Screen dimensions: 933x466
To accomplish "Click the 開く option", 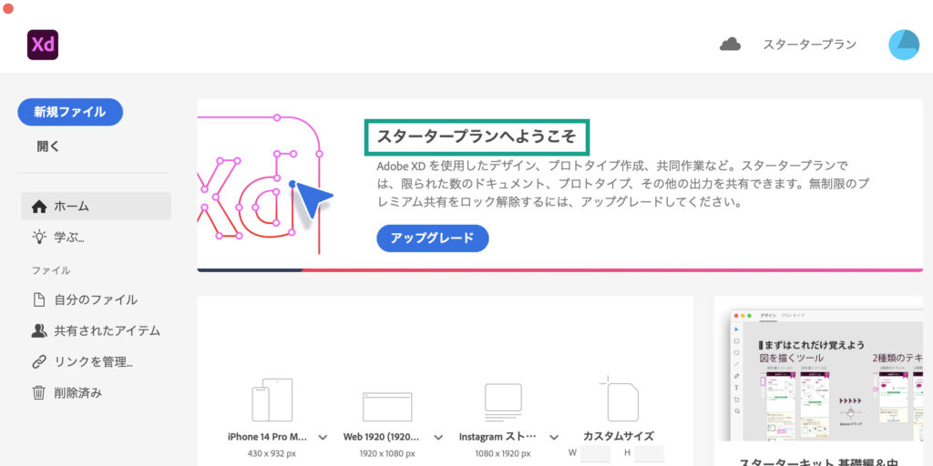I will [48, 147].
